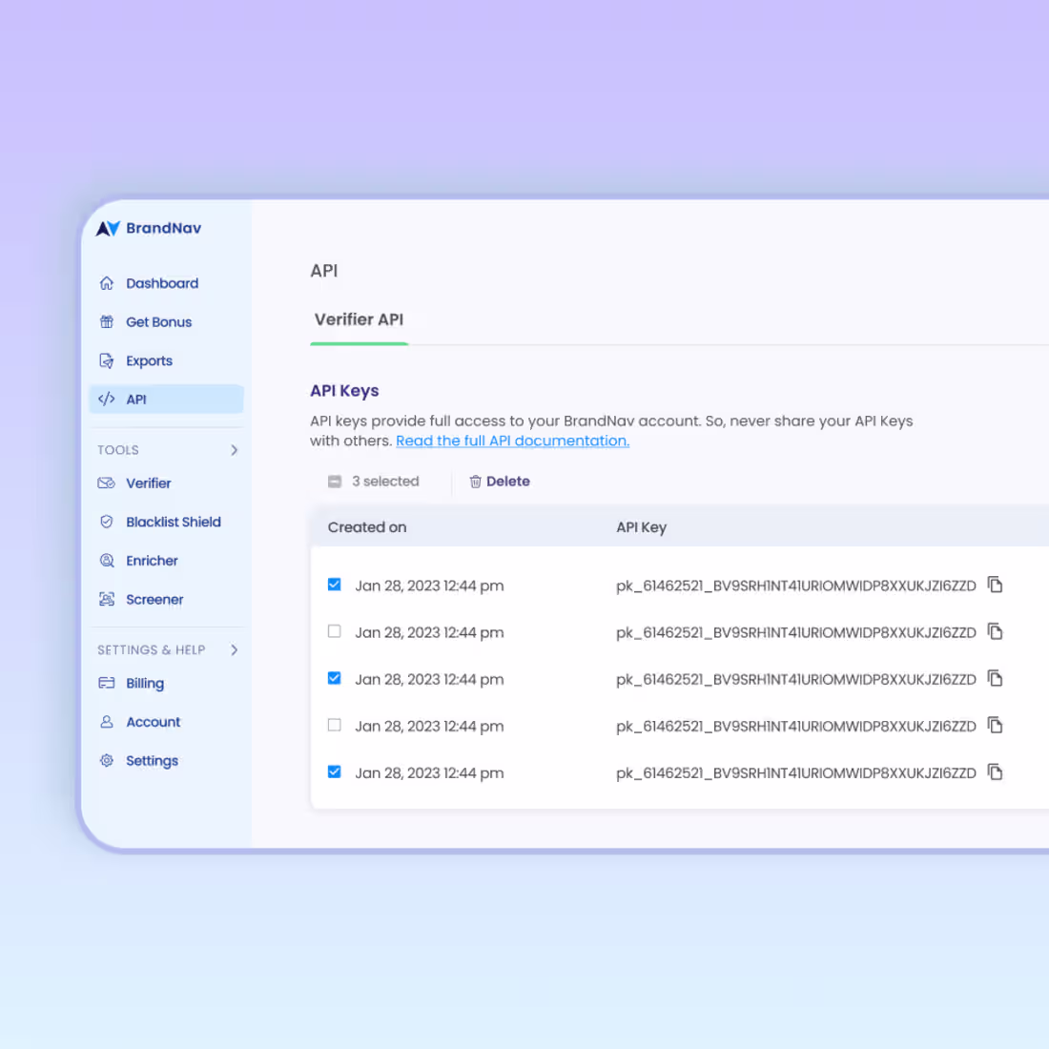Click the Get Bonus gift icon
1049x1049 pixels.
click(107, 321)
